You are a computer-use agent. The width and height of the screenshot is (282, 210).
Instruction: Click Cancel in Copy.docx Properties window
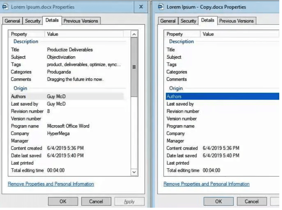(x=252, y=201)
